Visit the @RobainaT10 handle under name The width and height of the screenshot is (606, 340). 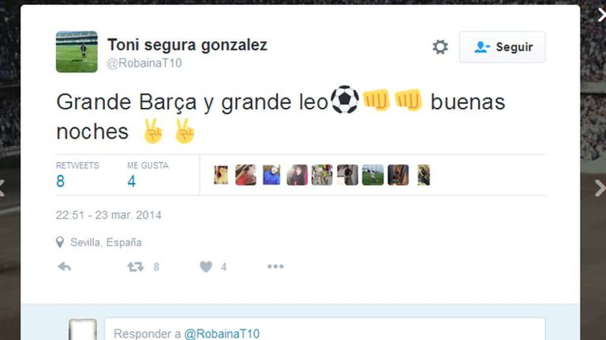144,63
